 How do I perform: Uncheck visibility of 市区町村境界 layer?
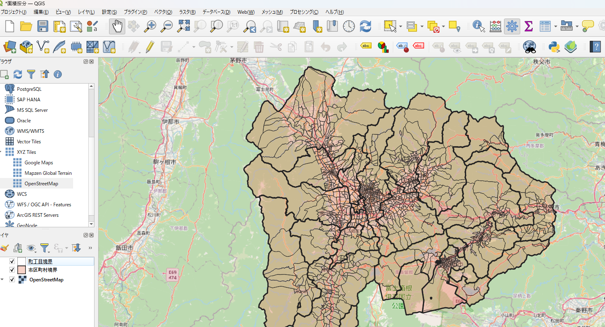[x=12, y=270]
